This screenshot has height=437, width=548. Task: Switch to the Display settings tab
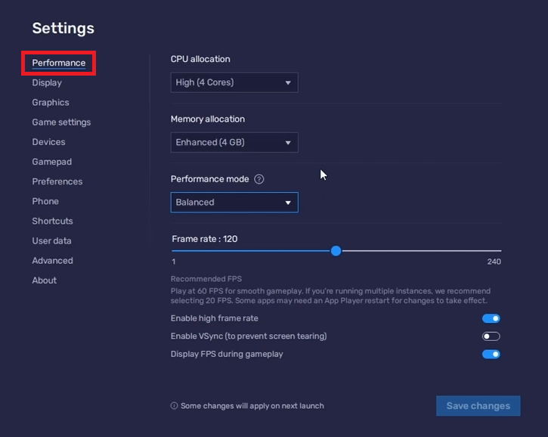[x=47, y=82]
